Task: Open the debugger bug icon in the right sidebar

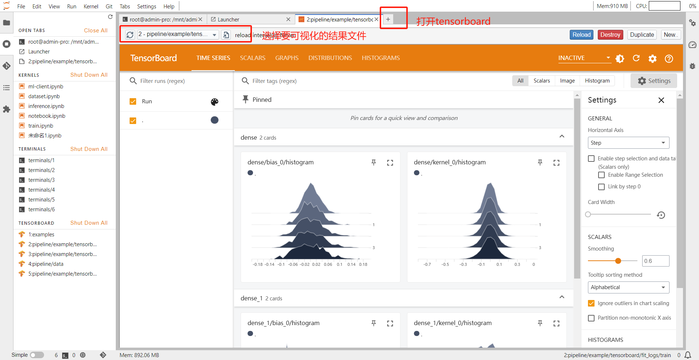Action: pyautogui.click(x=692, y=66)
